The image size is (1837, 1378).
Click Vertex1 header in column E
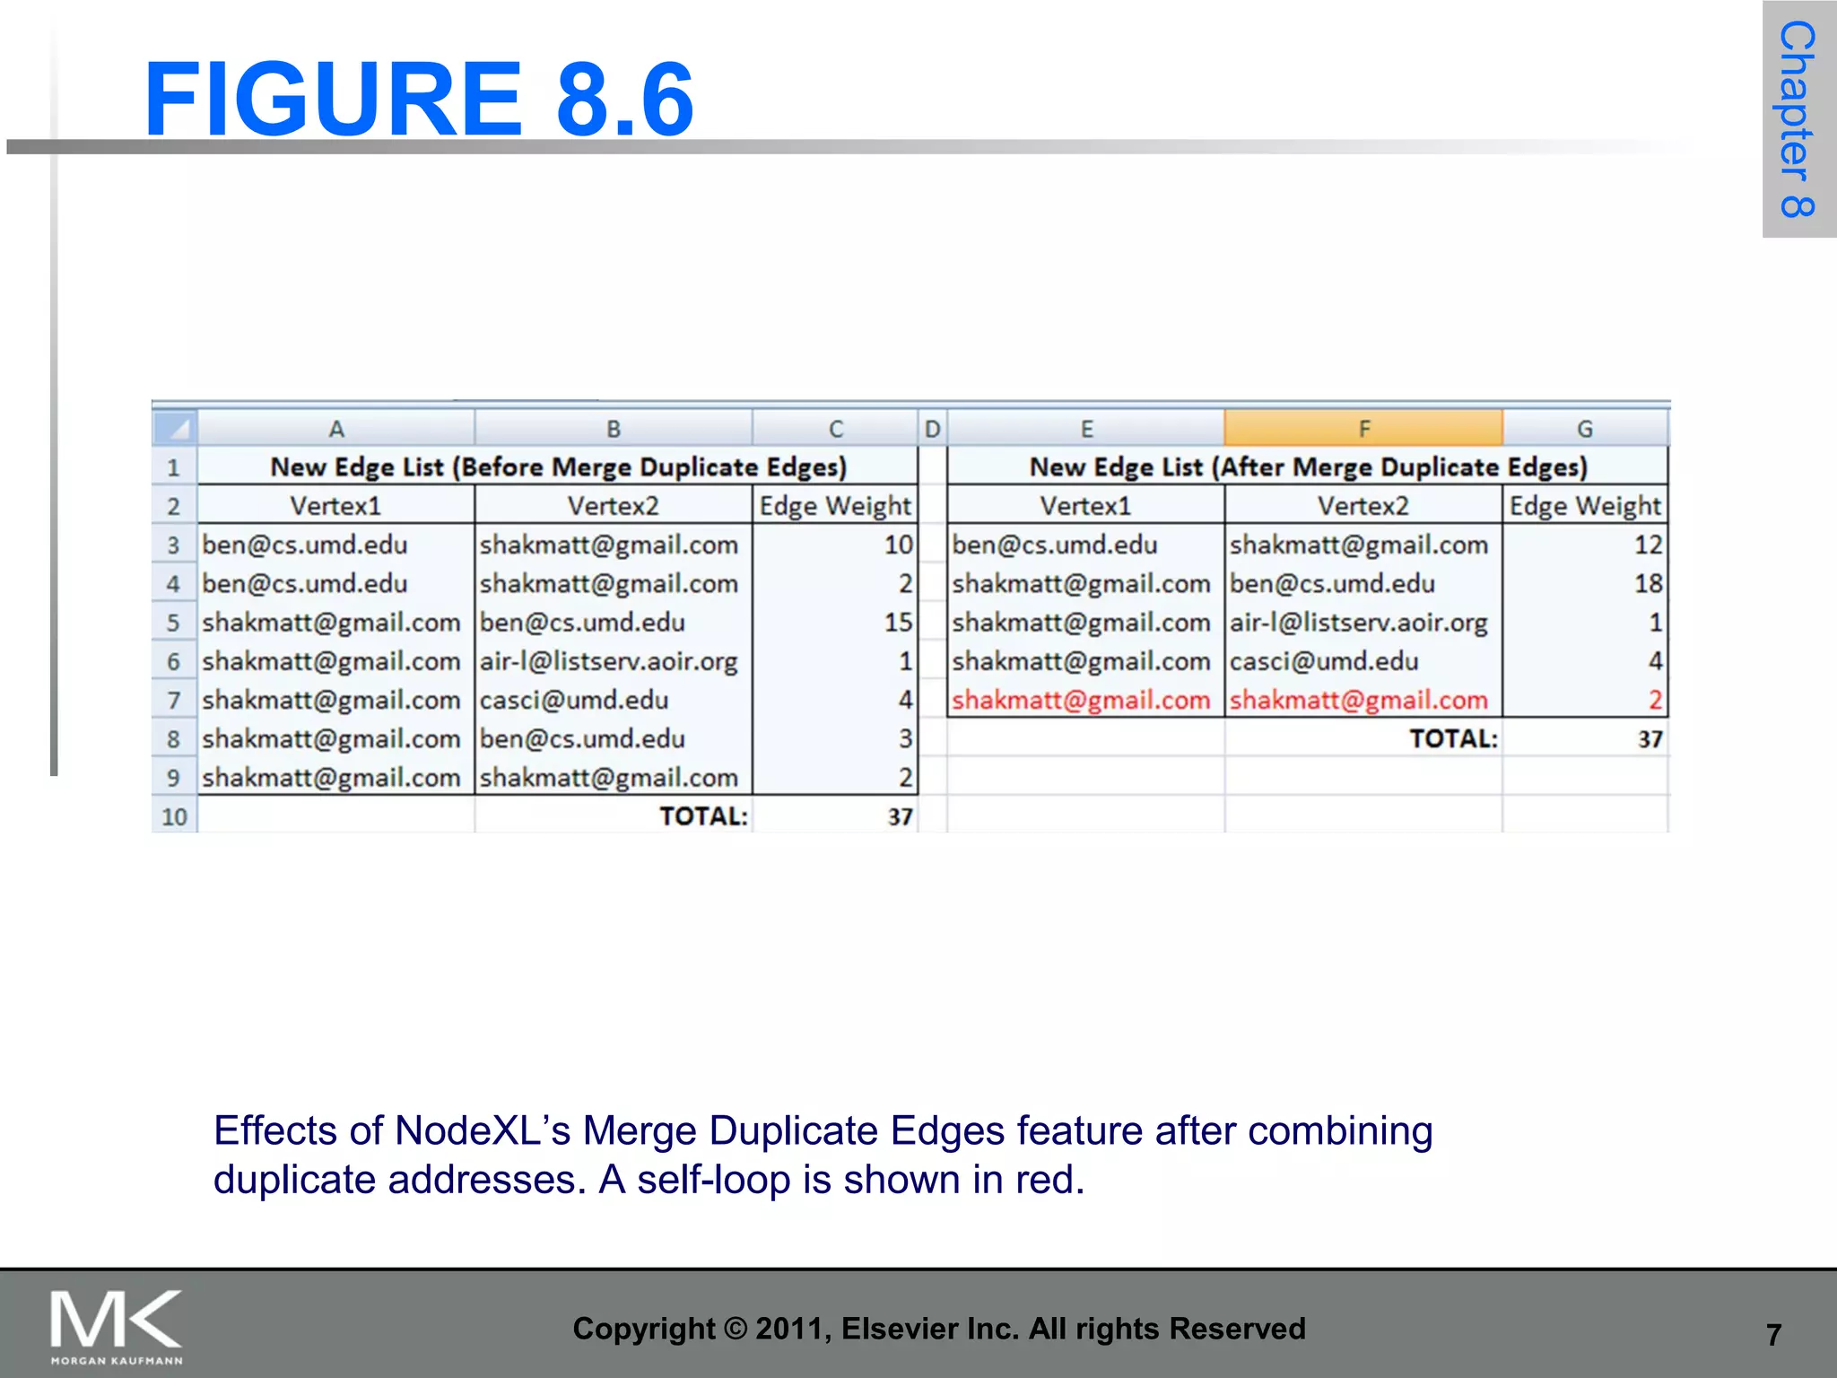pos(1086,506)
